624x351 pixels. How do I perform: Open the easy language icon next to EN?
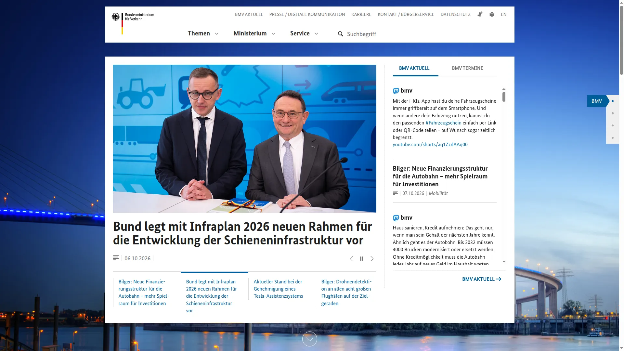pyautogui.click(x=492, y=14)
